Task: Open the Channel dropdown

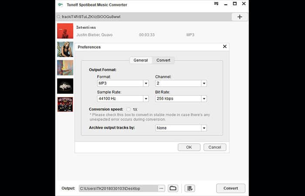Action: pyautogui.click(x=181, y=83)
